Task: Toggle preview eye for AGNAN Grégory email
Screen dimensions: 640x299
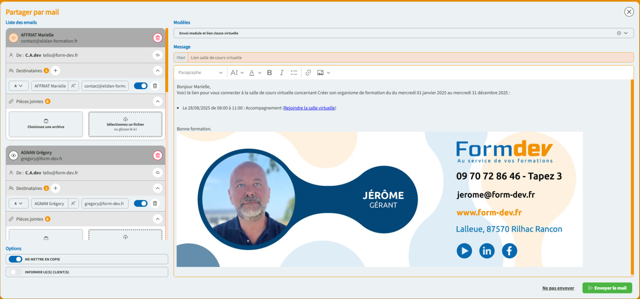Action: click(x=13, y=156)
